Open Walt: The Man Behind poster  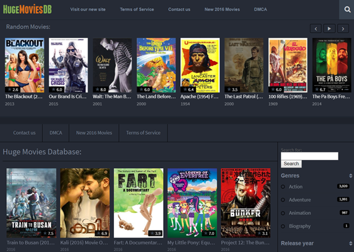coord(112,65)
